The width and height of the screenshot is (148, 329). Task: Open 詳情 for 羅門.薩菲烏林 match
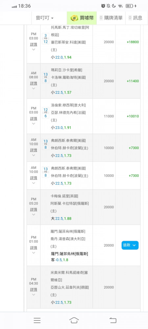pos(34,248)
